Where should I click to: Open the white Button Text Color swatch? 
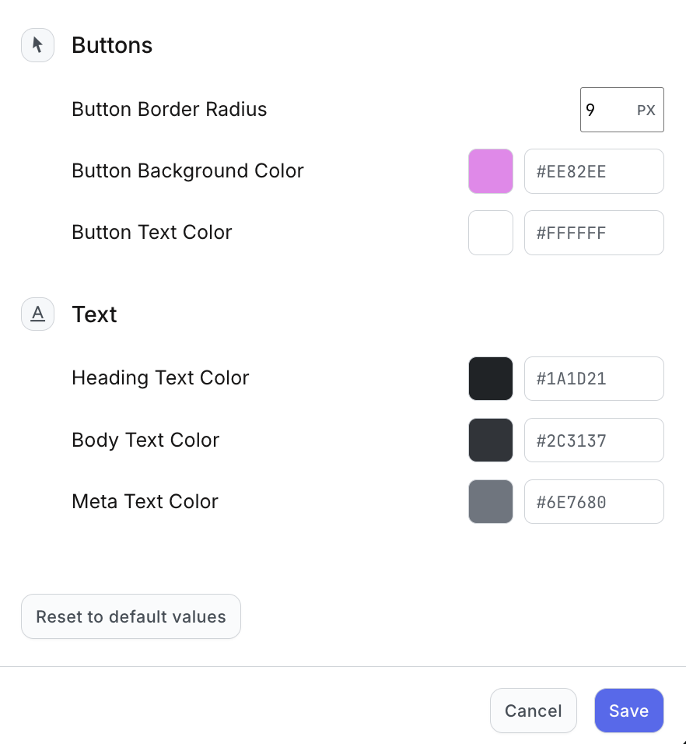pyautogui.click(x=491, y=233)
